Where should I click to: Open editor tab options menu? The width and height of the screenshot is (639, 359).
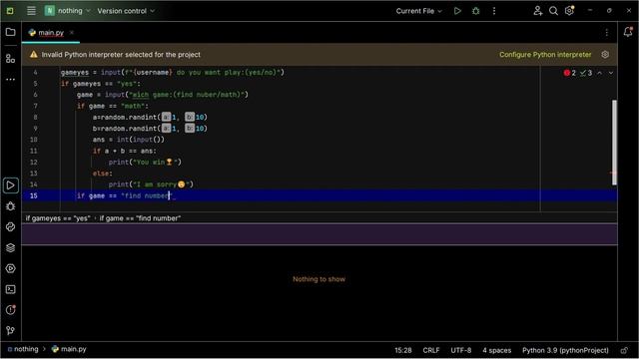606,33
